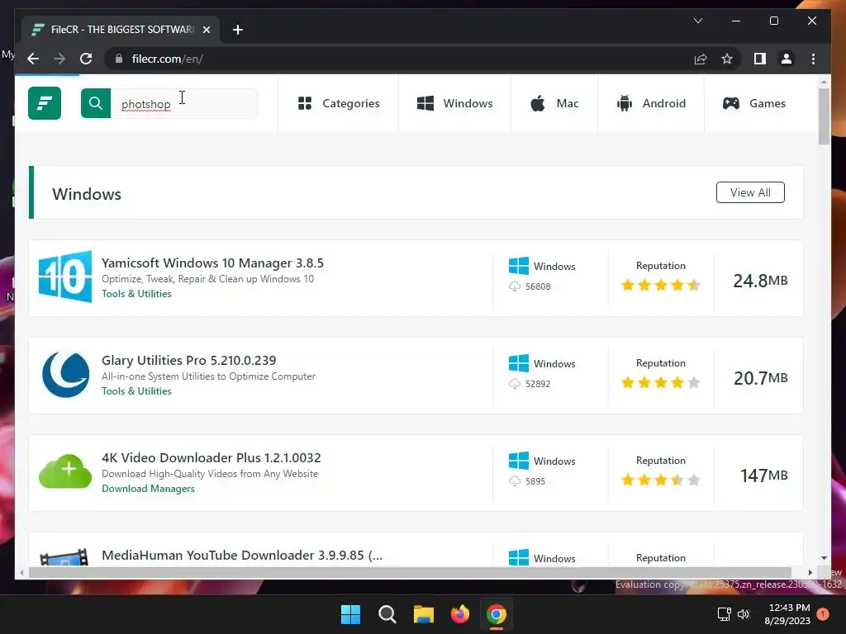Click Tools & Utilities under Yamicsoft
The height and width of the screenshot is (634, 846).
(x=136, y=294)
